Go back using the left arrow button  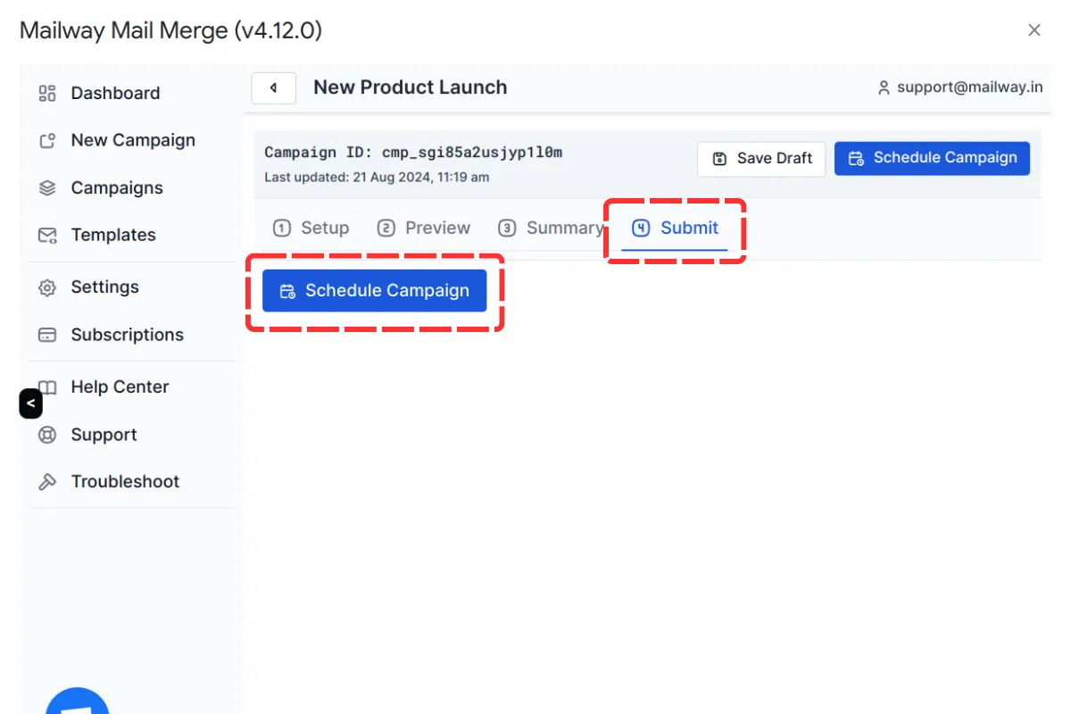tap(274, 88)
